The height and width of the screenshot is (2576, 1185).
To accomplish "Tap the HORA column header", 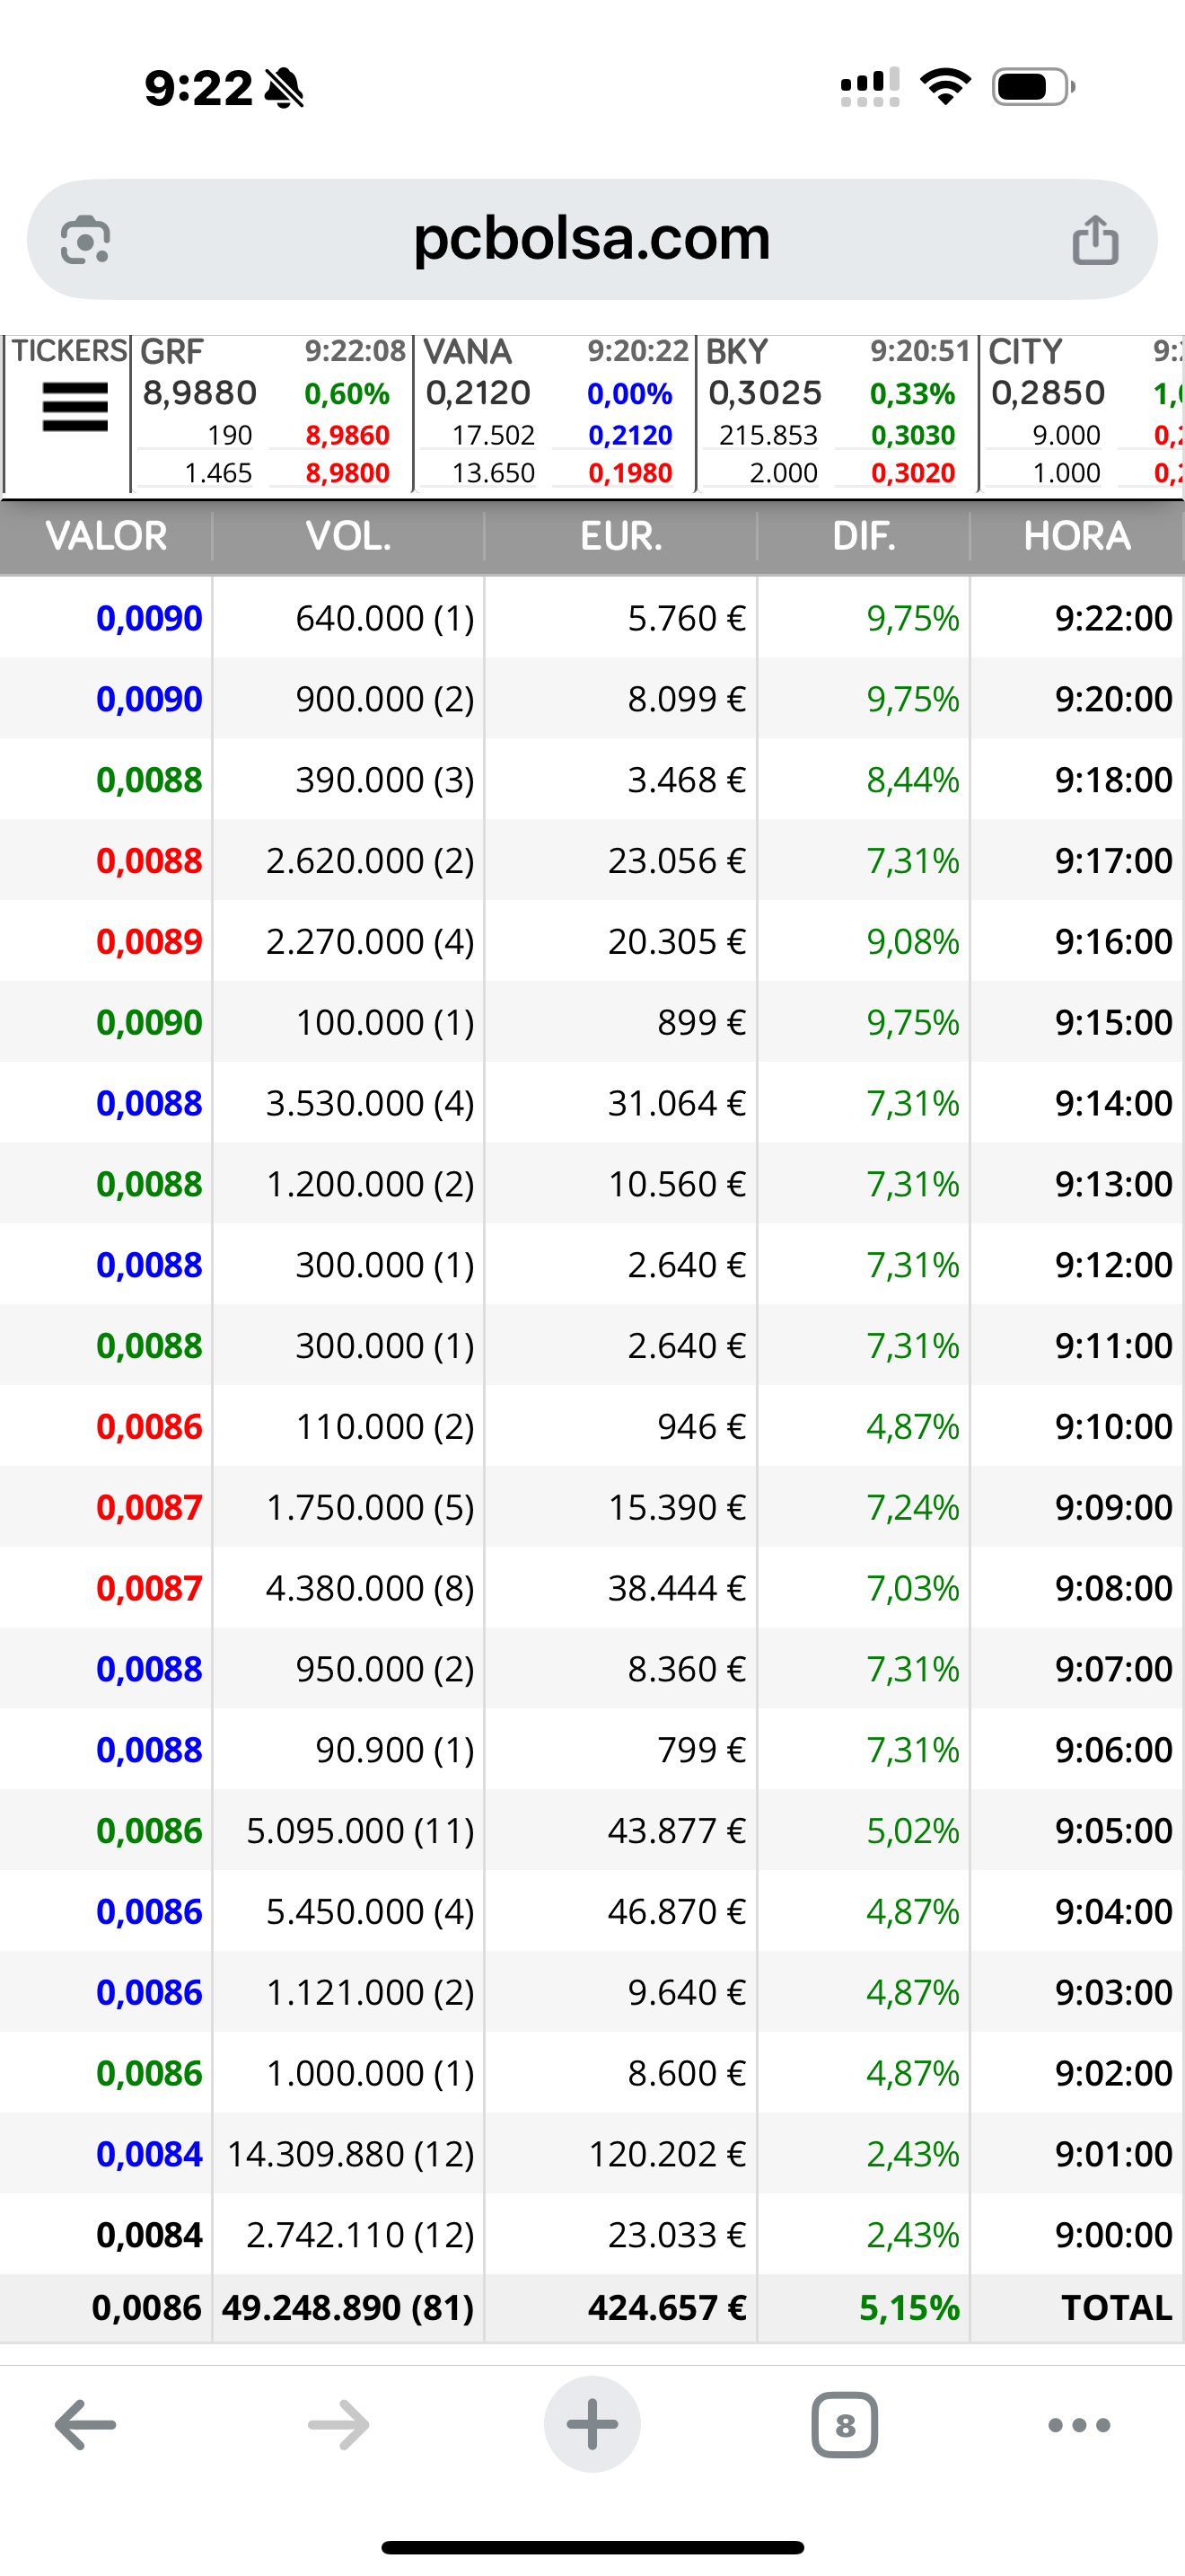I will [x=1078, y=536].
